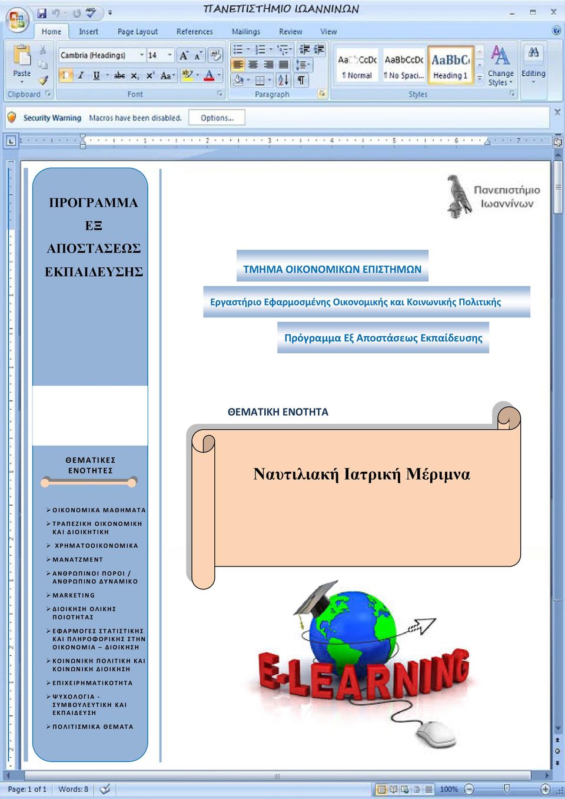The height and width of the screenshot is (799, 565).
Task: Clear formatting eraser icon
Action: click(216, 55)
